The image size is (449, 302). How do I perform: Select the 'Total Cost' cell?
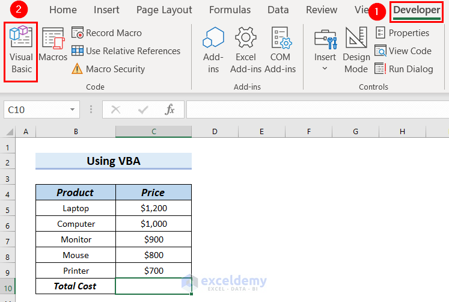tap(76, 286)
